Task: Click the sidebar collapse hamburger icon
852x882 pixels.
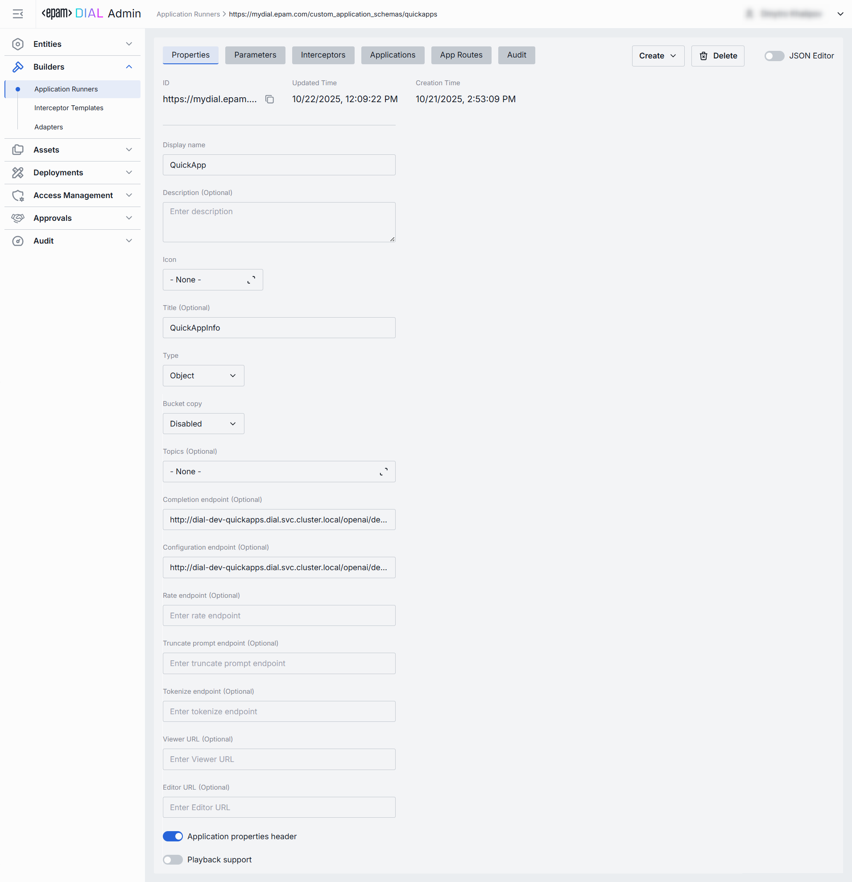Action: [x=17, y=14]
